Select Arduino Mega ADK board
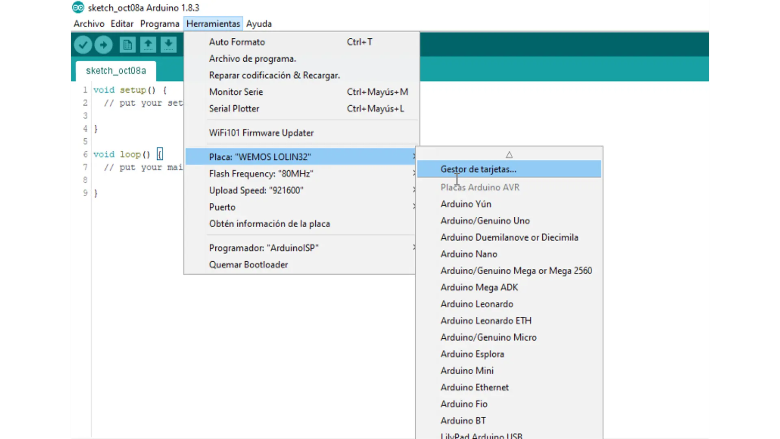This screenshot has width=780, height=439. 509,287
